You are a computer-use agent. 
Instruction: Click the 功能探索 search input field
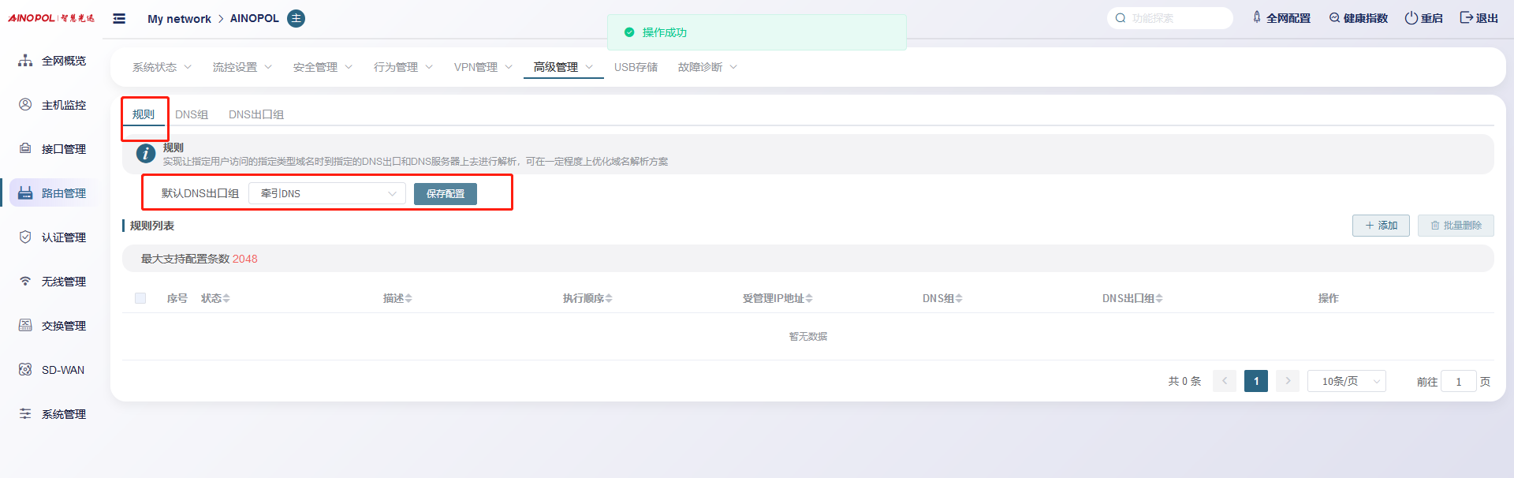coord(1175,18)
